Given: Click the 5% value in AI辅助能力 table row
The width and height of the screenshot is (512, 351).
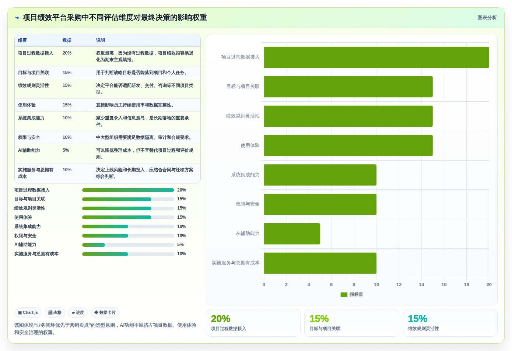Looking at the screenshot, I should (66, 150).
